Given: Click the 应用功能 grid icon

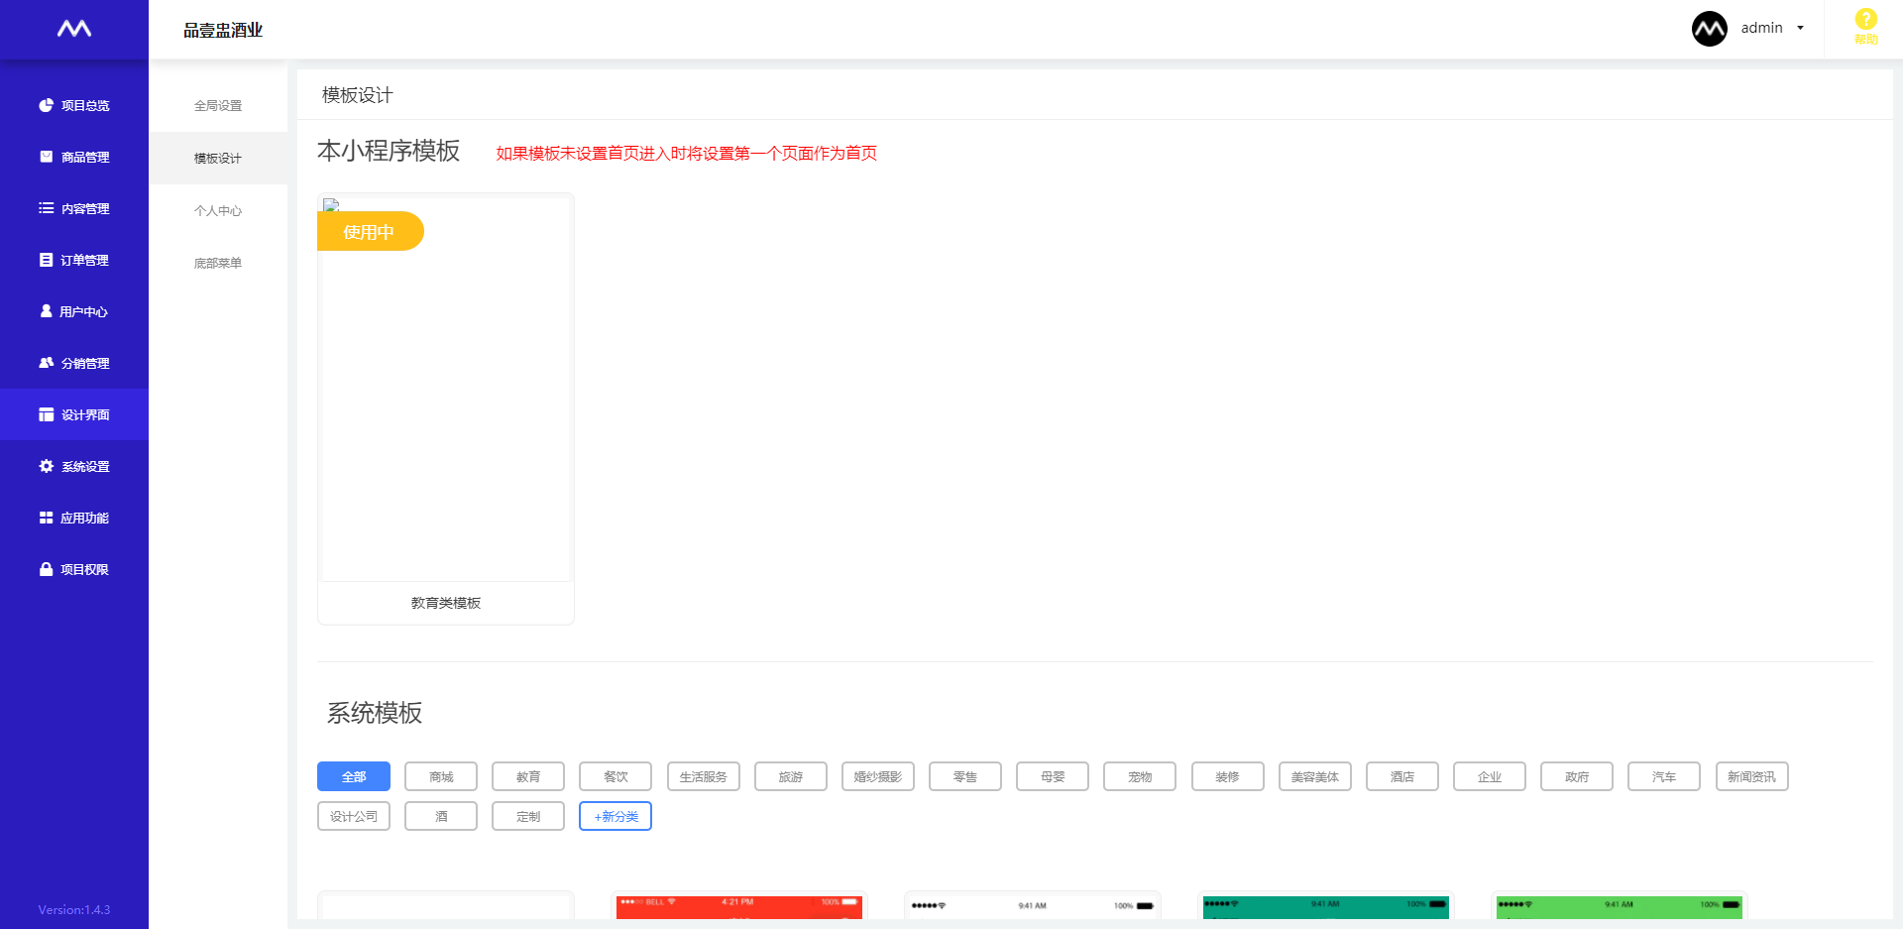Looking at the screenshot, I should point(46,518).
